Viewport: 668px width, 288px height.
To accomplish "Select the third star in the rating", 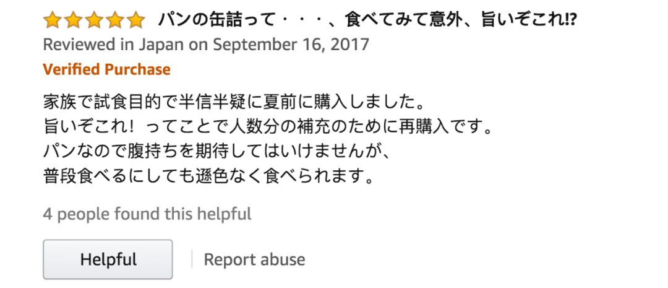I will [94, 20].
